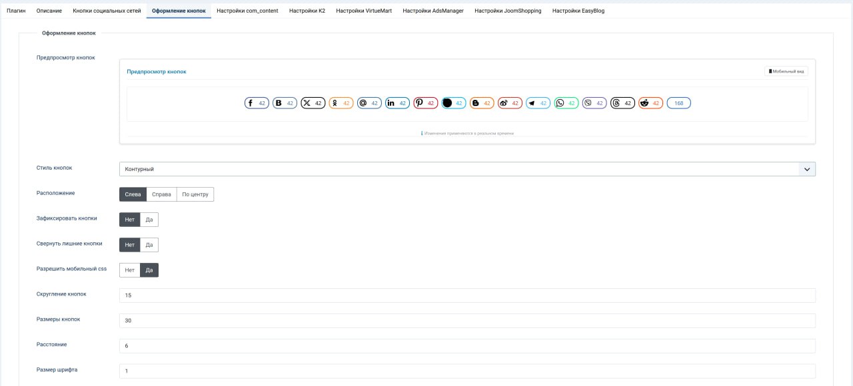Image resolution: width=853 pixels, height=386 pixels.
Task: Click the Pinterest share button
Action: click(x=425, y=103)
